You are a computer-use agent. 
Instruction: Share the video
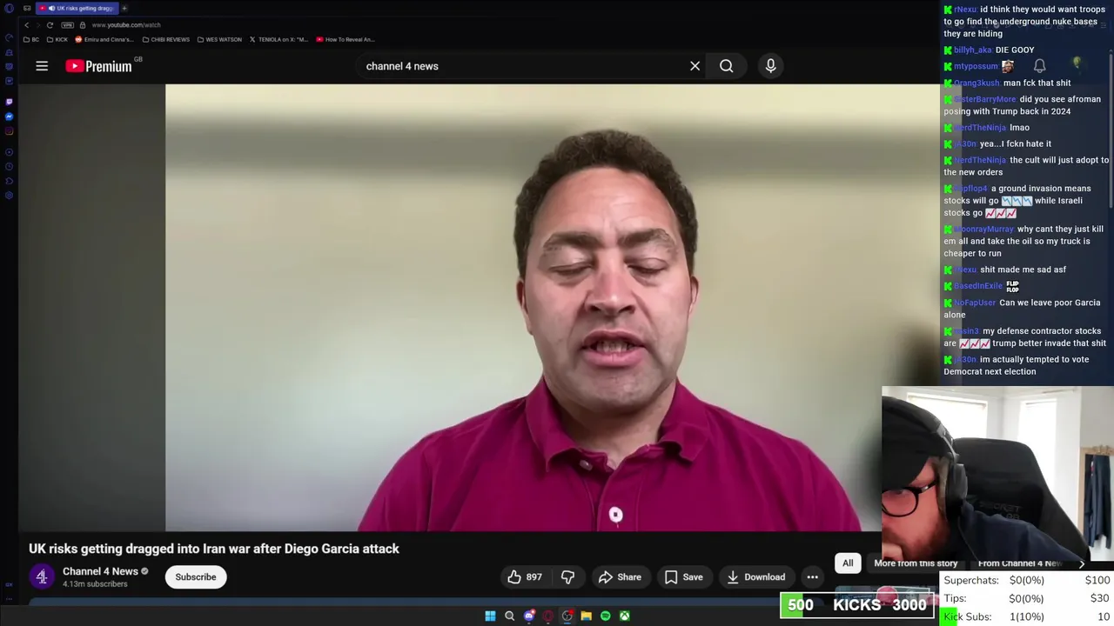620,576
